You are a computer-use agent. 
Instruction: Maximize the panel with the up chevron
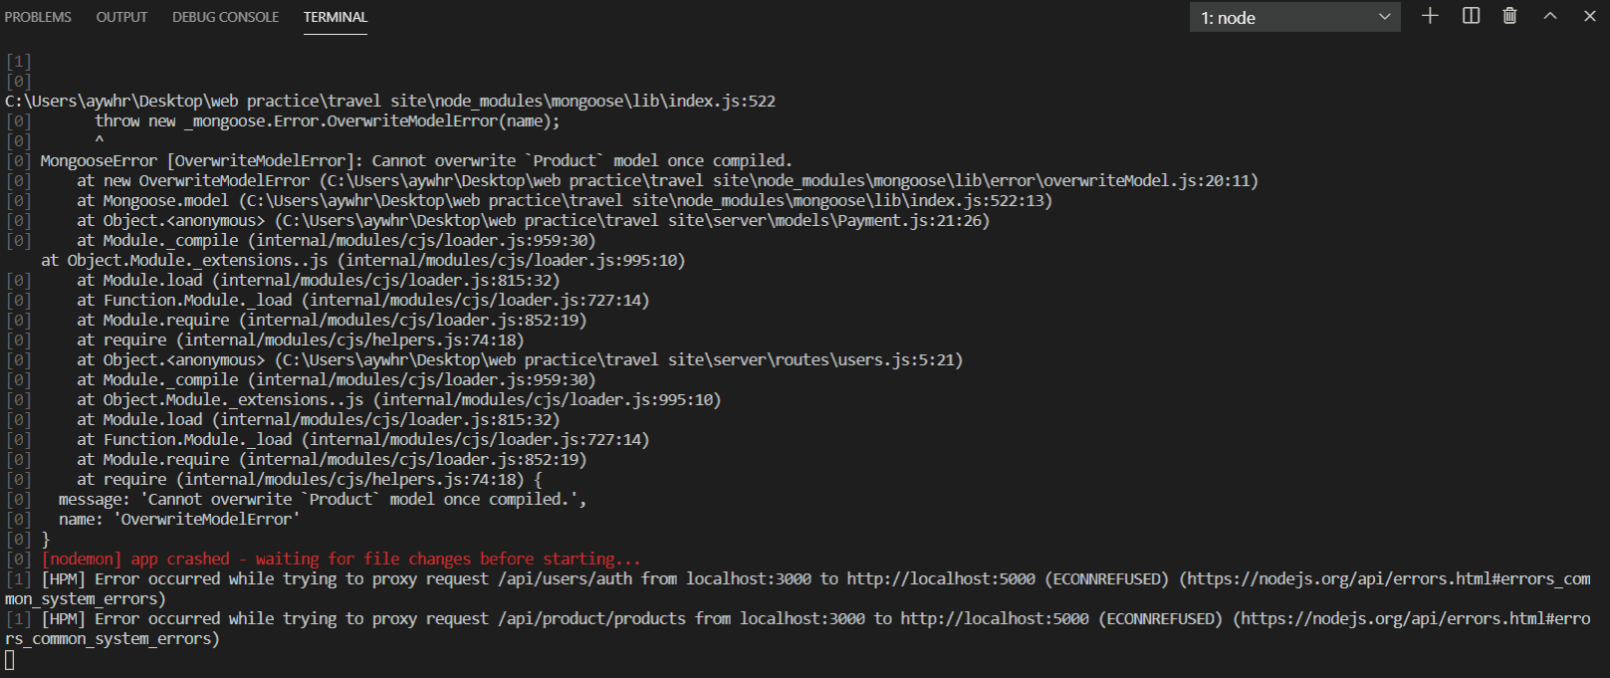point(1550,16)
